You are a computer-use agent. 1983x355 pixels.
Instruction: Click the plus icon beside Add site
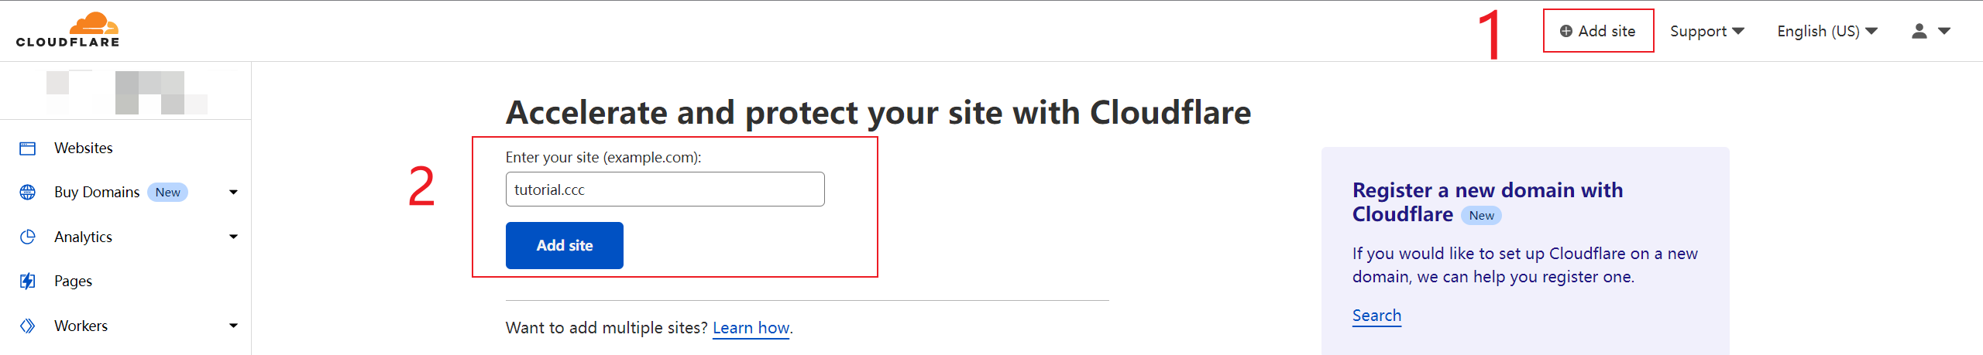tap(1565, 31)
